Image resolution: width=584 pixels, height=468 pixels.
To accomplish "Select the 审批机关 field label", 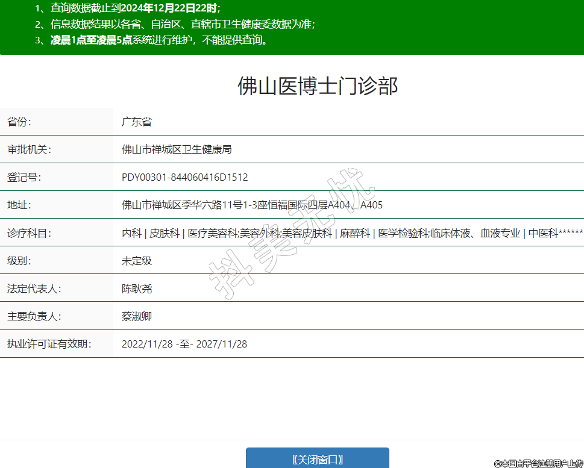I will (x=29, y=149).
